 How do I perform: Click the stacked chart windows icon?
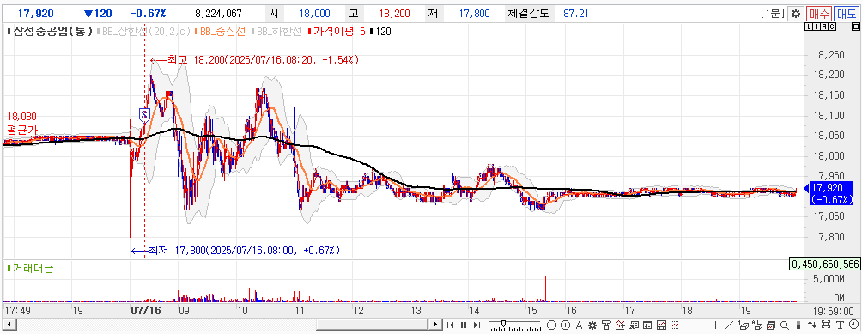(x=771, y=325)
